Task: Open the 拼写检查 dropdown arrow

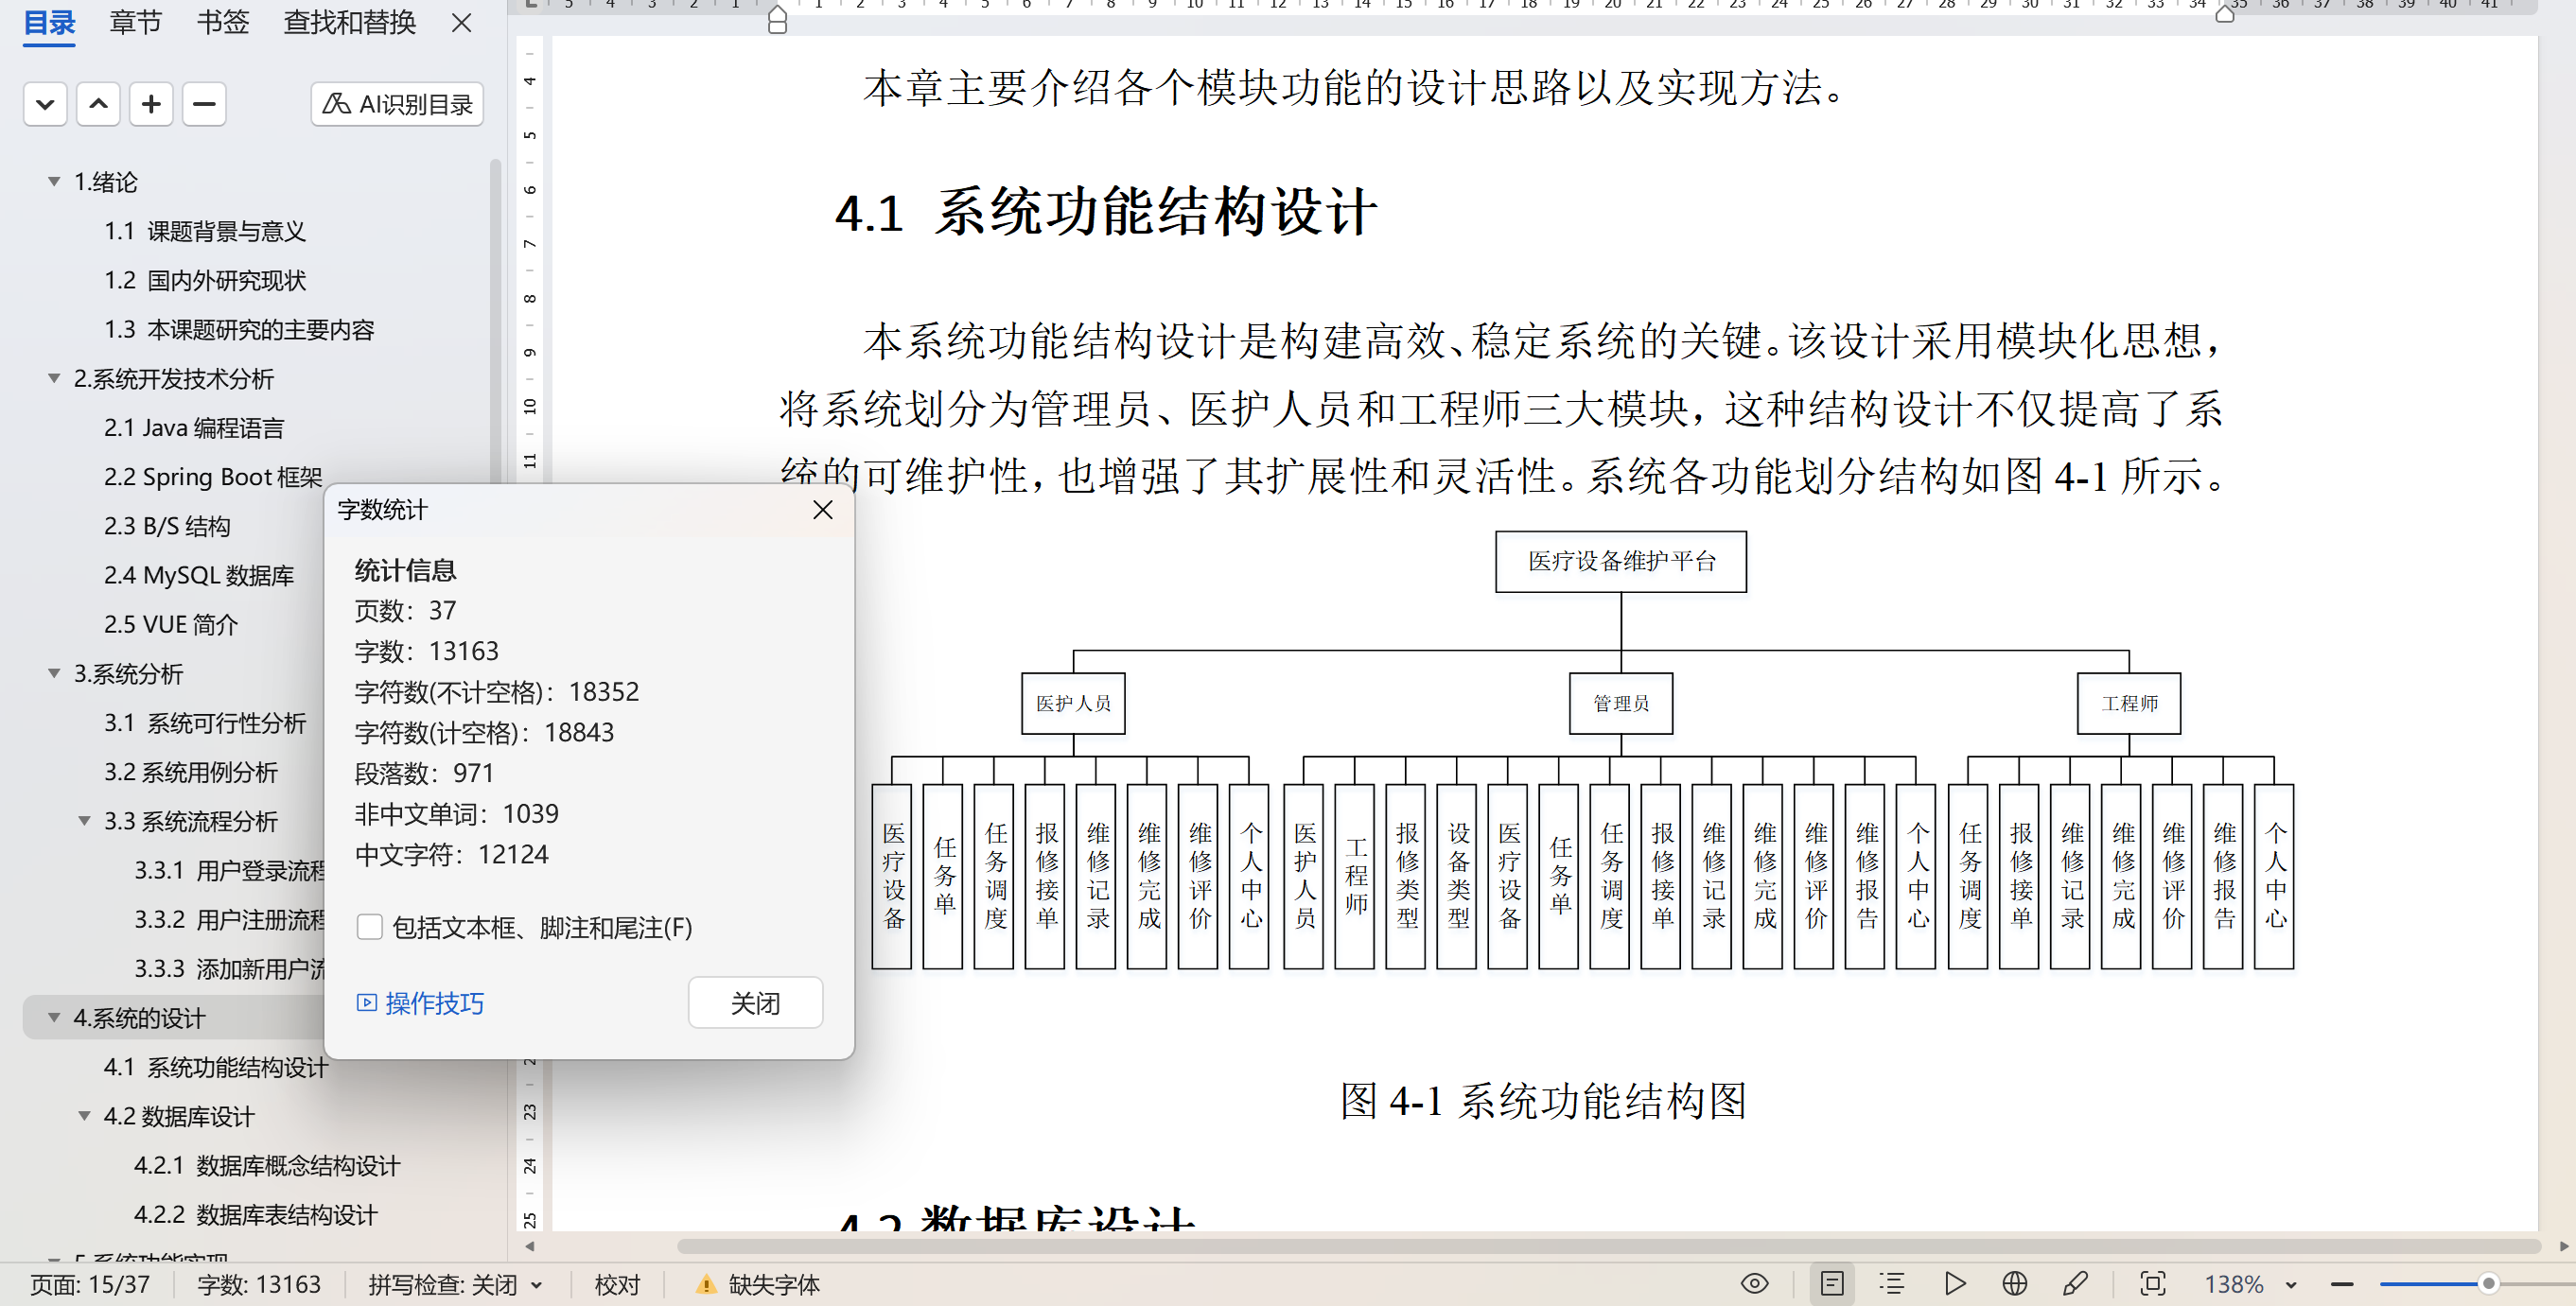Action: pyautogui.click(x=537, y=1285)
